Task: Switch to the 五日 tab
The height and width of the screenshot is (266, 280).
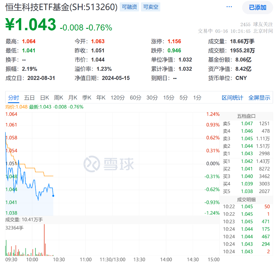Action: (29, 97)
